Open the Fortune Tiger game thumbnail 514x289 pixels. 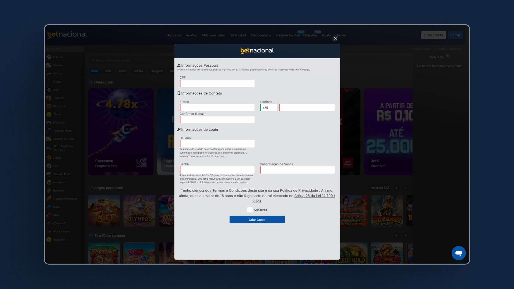(104, 211)
